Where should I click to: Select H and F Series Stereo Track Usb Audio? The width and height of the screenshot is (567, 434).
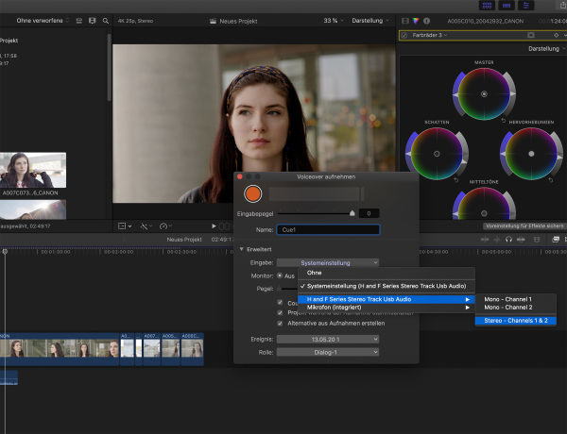point(387,299)
